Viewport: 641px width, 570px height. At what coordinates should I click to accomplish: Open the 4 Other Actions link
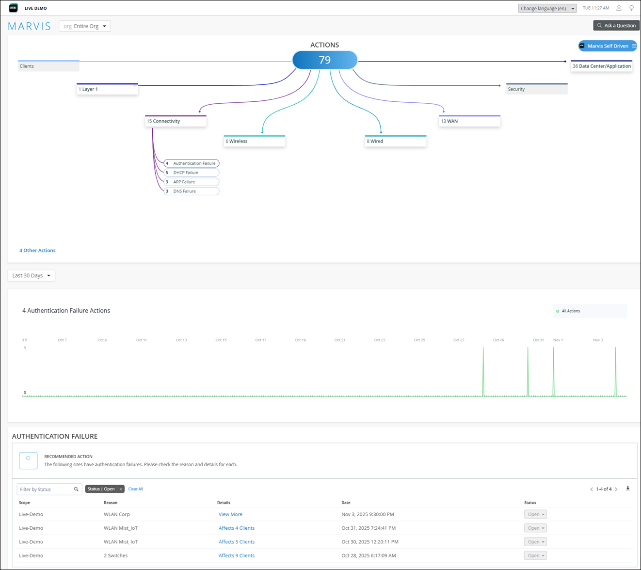point(37,251)
